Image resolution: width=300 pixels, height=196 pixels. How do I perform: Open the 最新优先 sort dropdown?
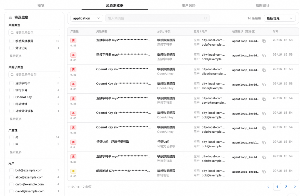pyautogui.click(x=280, y=18)
